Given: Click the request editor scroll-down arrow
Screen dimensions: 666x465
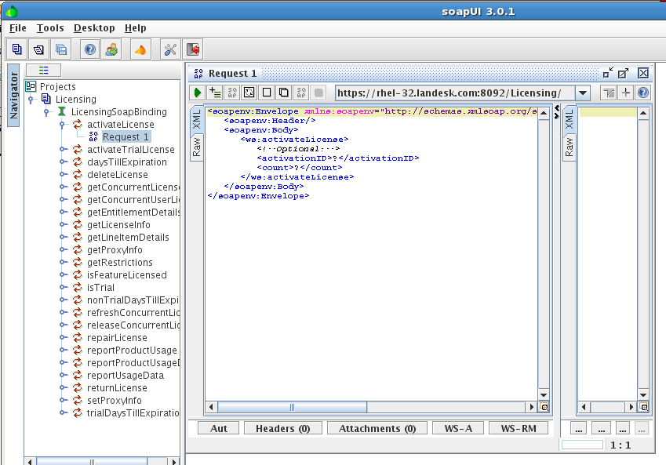Looking at the screenshot, I should coord(544,394).
